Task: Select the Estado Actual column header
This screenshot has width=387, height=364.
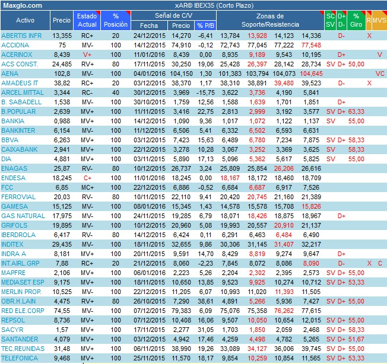Action: tap(87, 20)
